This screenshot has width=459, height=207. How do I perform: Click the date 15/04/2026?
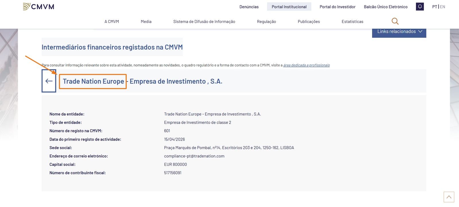point(174,139)
